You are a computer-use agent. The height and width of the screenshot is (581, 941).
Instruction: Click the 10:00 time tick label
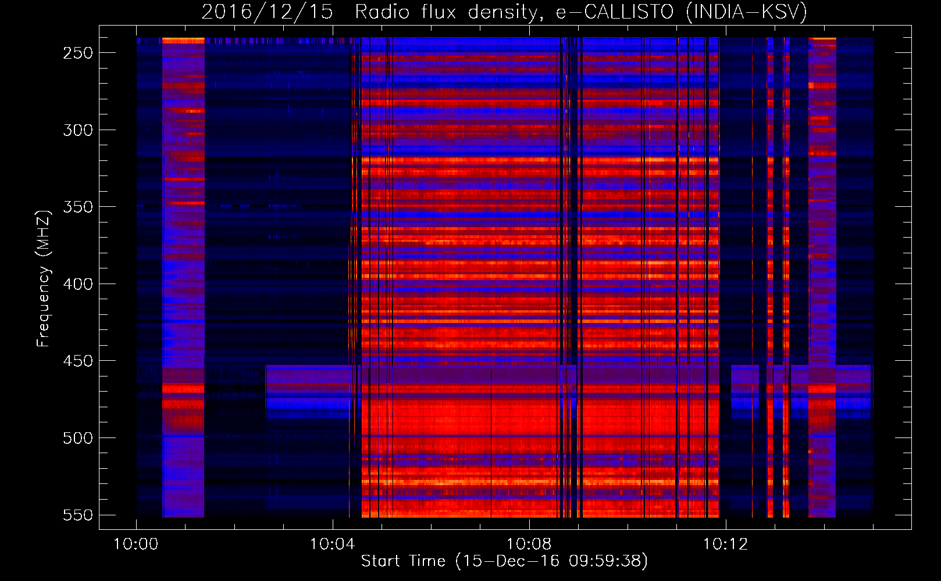(136, 544)
